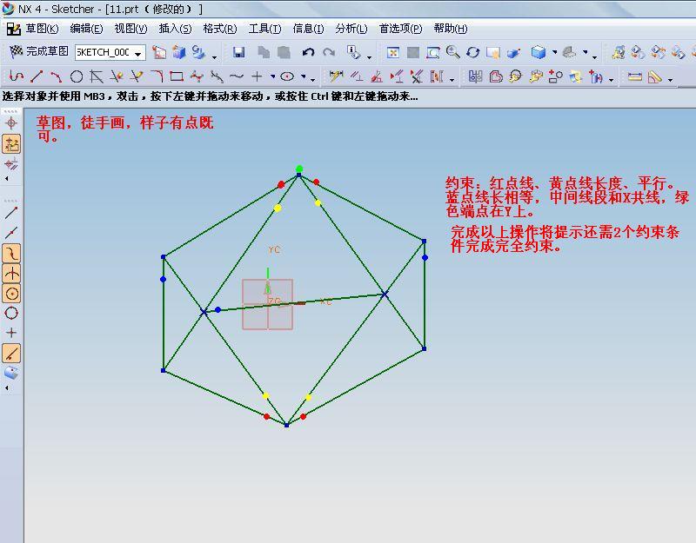Expand the constraint toolbar options arrow
This screenshot has height=543, width=696.
[452, 80]
